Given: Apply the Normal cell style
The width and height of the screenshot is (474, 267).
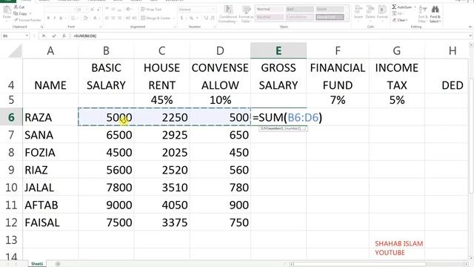Looking at the screenshot, I should (270, 10).
